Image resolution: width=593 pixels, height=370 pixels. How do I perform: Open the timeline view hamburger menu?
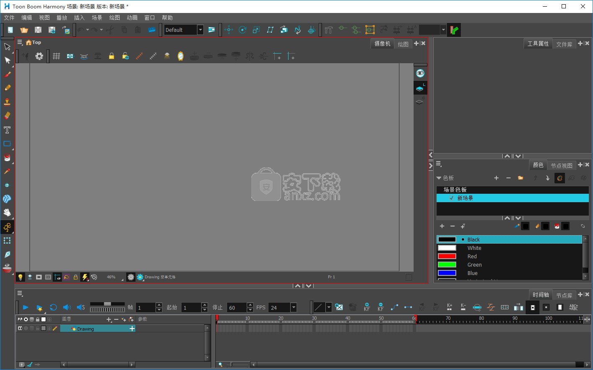[x=20, y=293]
